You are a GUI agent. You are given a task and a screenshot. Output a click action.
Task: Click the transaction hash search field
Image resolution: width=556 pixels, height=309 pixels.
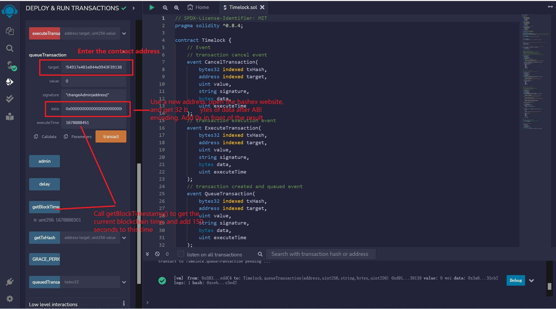pos(320,254)
